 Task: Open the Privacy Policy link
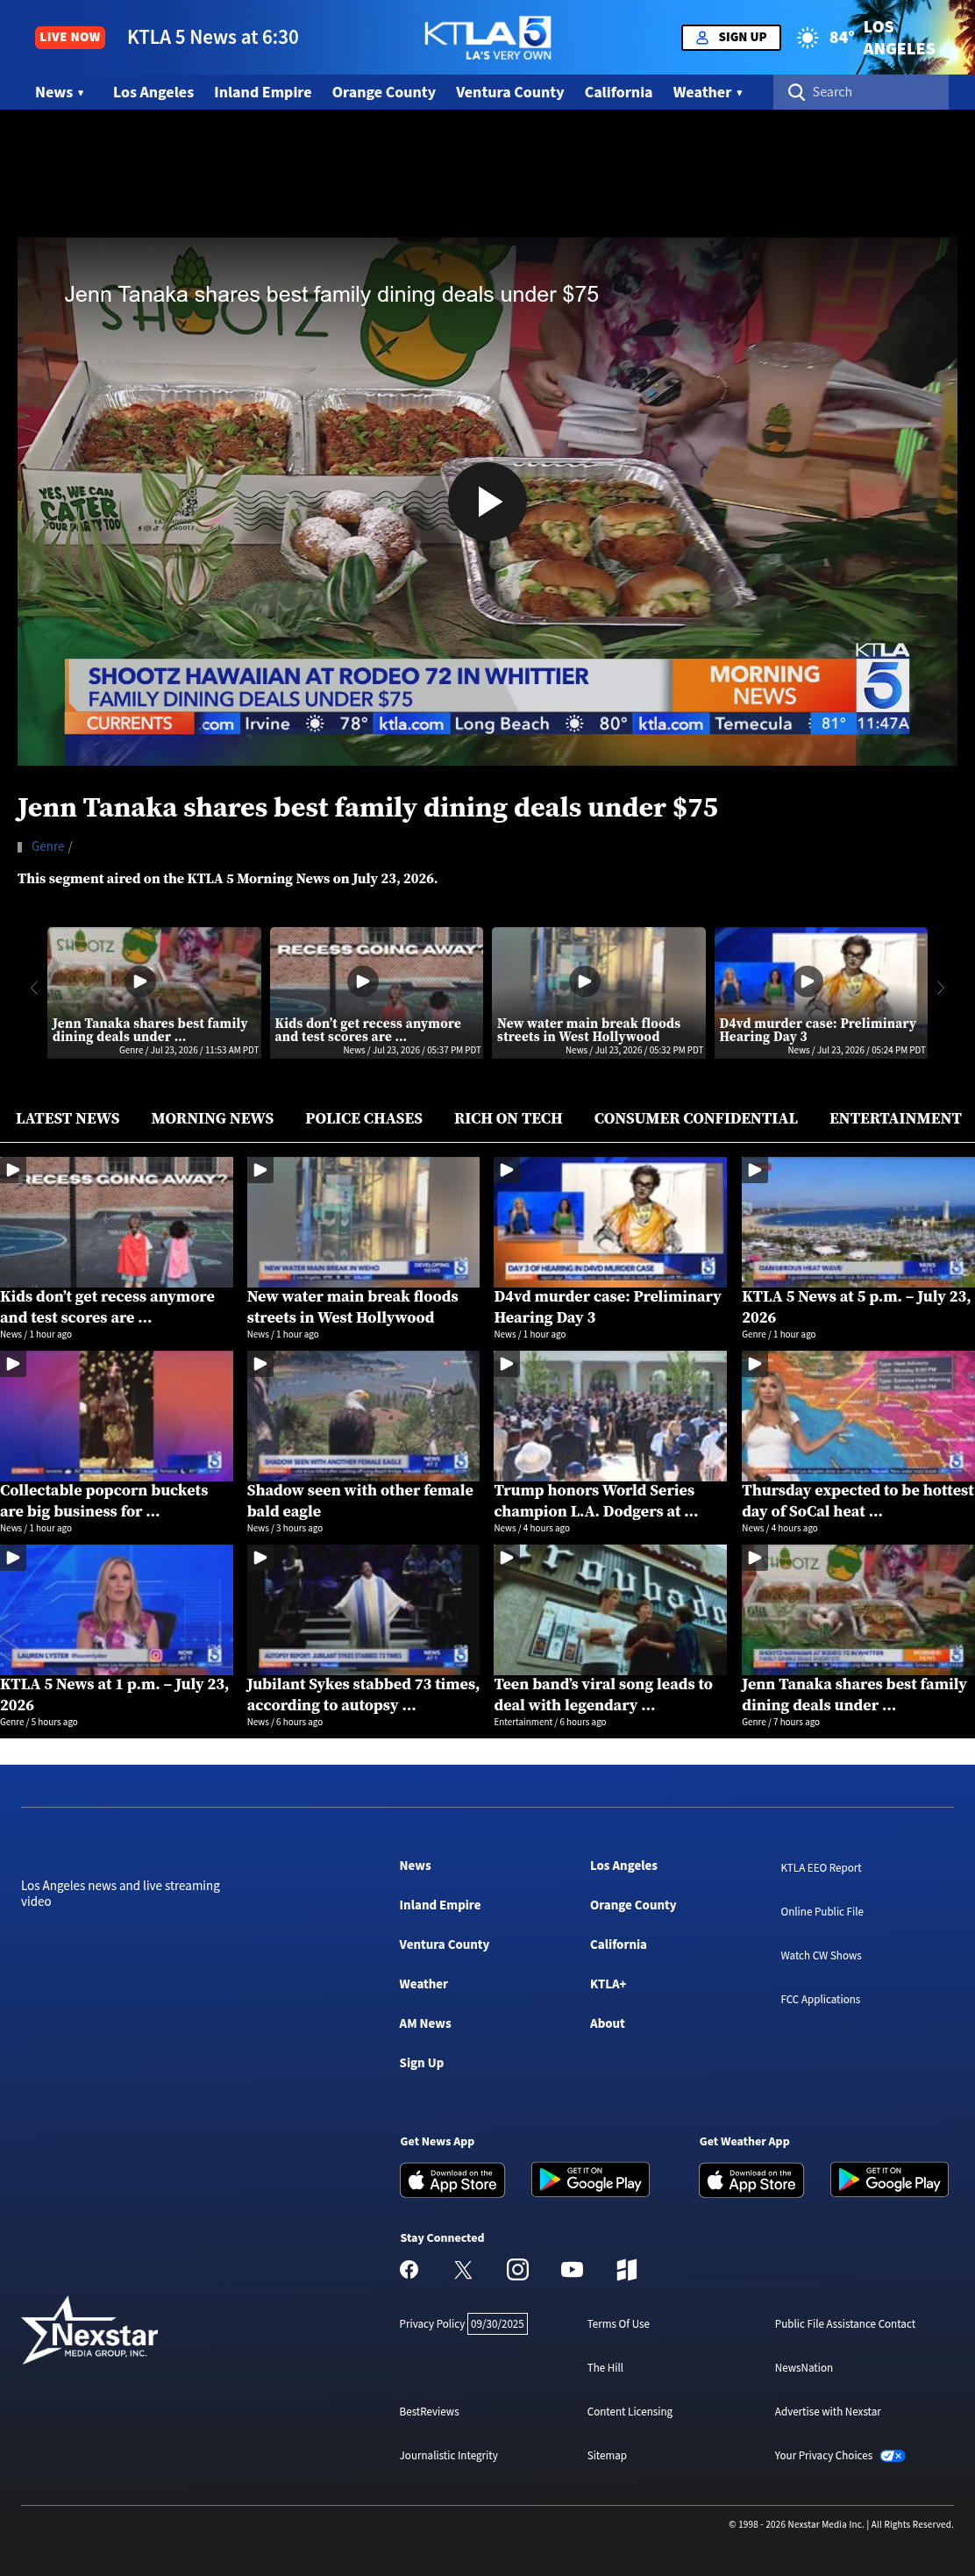(x=432, y=2323)
